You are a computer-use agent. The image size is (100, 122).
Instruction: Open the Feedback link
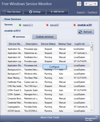click(x=92, y=12)
